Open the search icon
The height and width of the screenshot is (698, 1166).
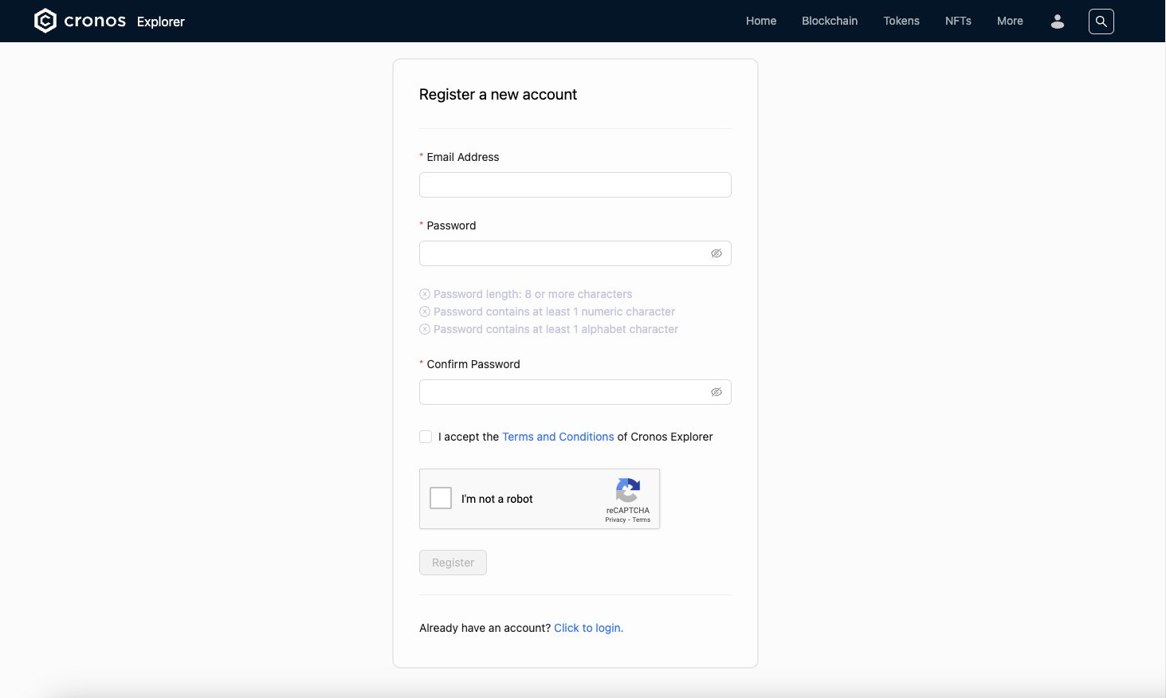(1101, 22)
